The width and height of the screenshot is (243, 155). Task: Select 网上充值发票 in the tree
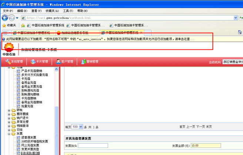click(x=33, y=145)
